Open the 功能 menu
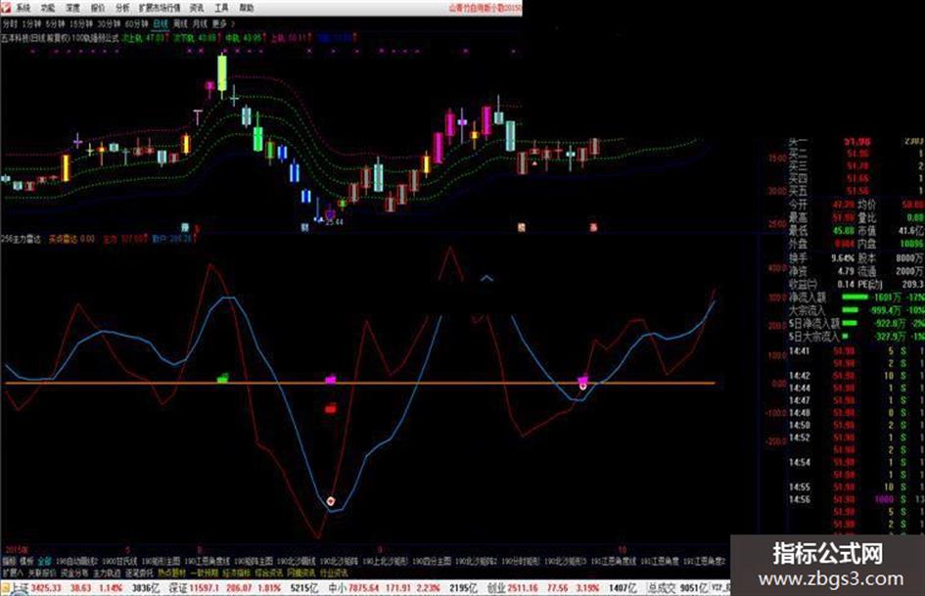 48,8
